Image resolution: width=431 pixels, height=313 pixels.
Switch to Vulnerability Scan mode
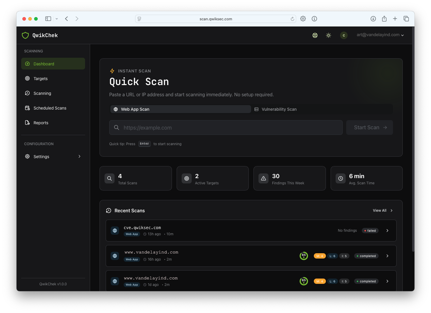[x=279, y=109]
